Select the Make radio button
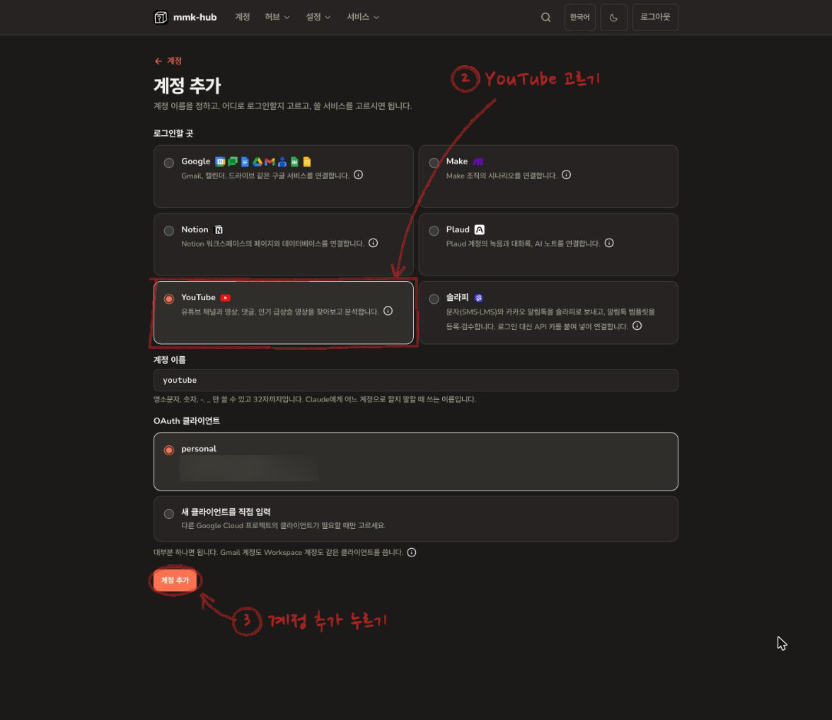Screen dimensions: 832x720 click(434, 163)
